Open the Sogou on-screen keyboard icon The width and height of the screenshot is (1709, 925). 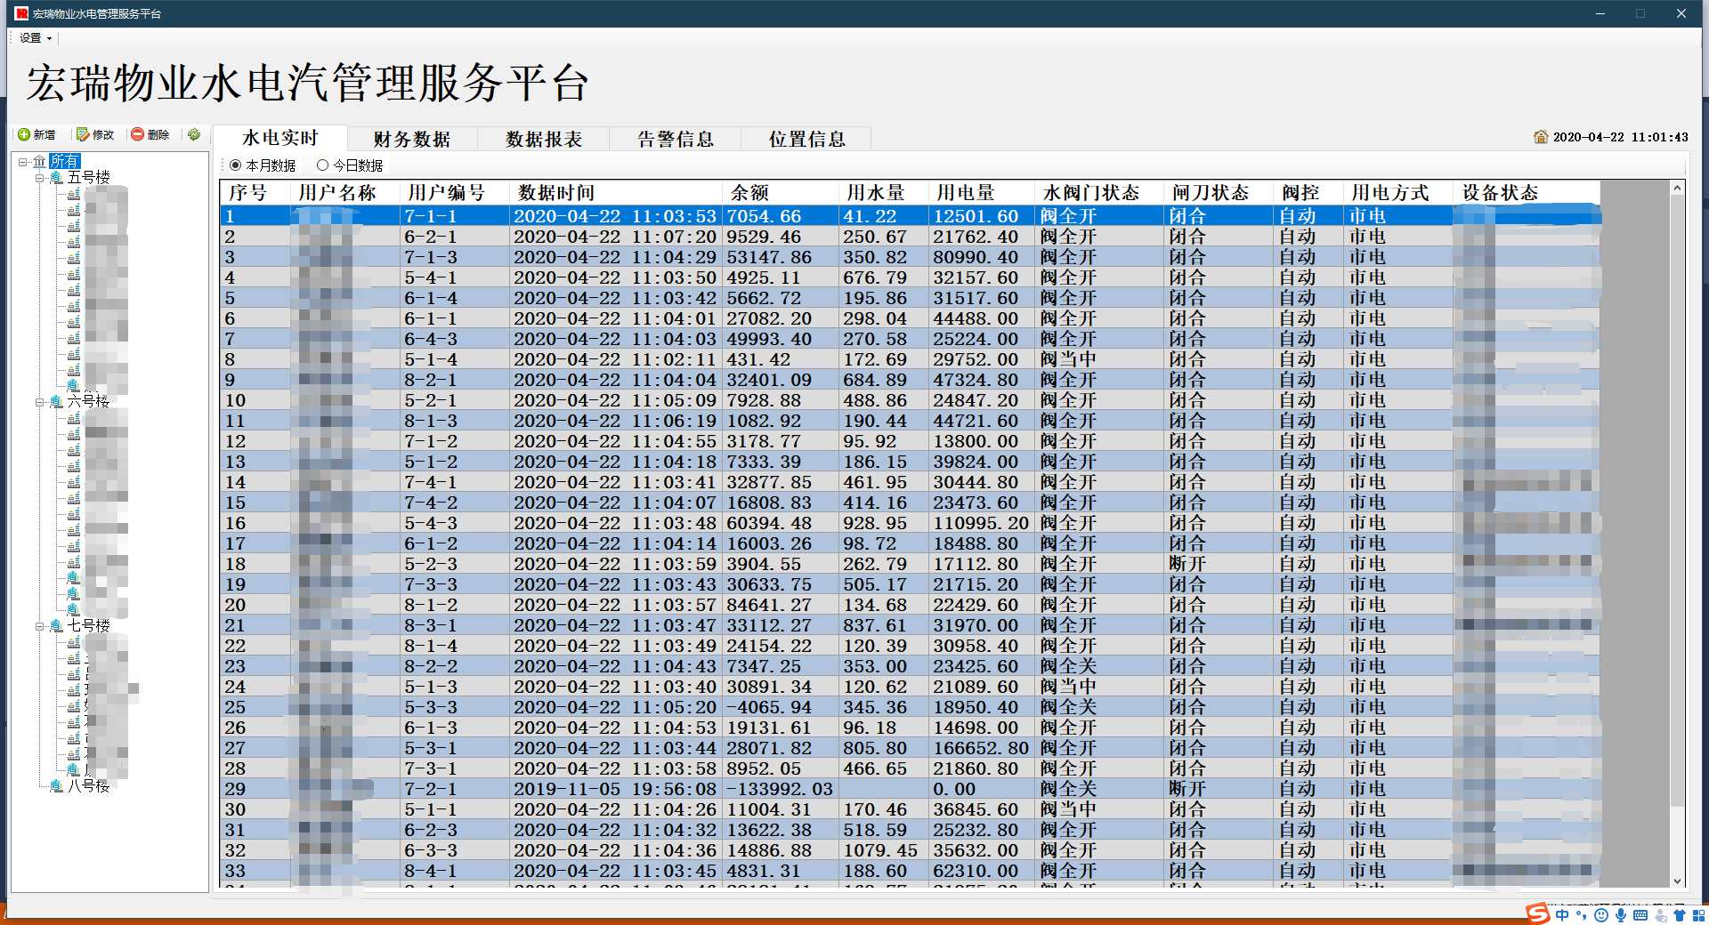click(x=1640, y=914)
